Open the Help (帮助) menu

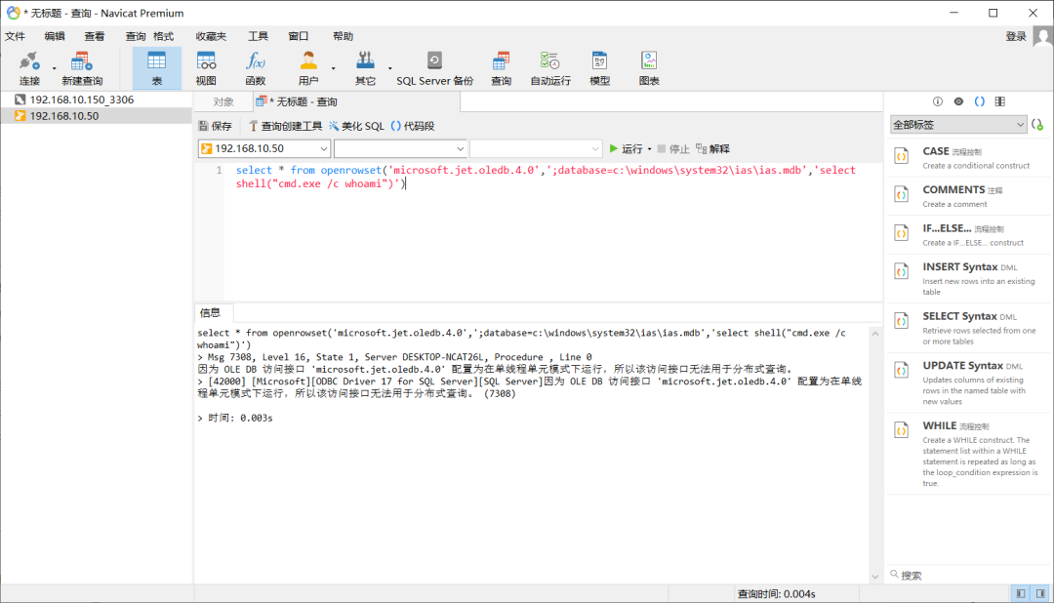point(343,36)
